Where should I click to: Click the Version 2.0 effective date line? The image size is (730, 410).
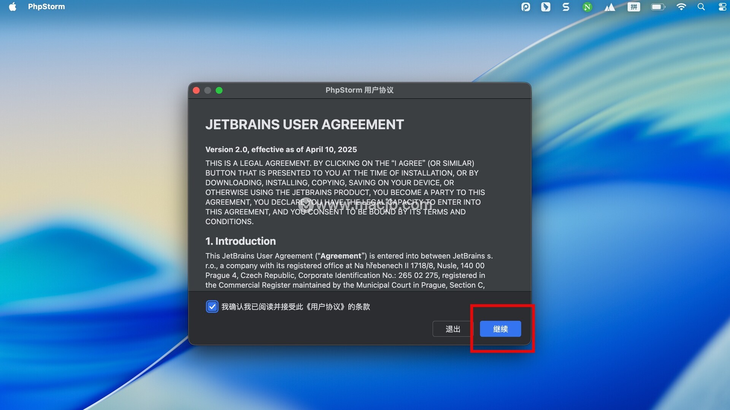click(x=281, y=149)
